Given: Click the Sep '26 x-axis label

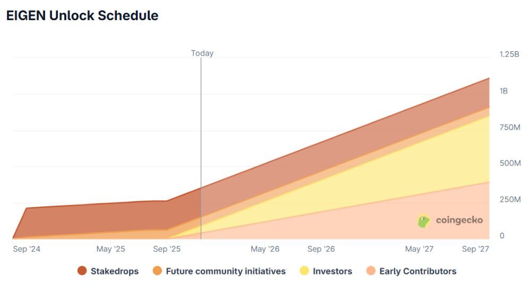Looking at the screenshot, I should 321,248.
